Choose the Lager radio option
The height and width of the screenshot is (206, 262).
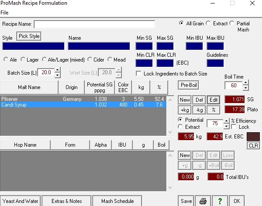(23, 59)
